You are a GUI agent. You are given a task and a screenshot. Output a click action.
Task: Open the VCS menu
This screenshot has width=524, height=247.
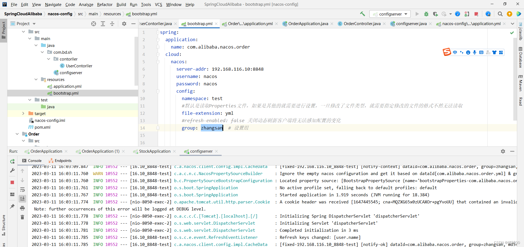159,4
